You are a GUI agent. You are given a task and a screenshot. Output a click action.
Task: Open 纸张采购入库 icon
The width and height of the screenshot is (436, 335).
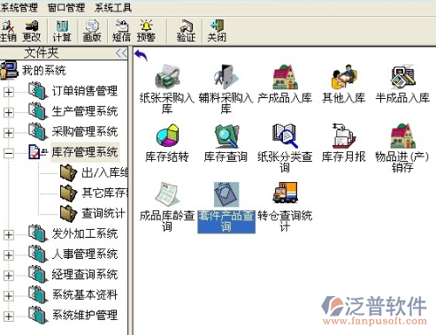click(x=167, y=77)
